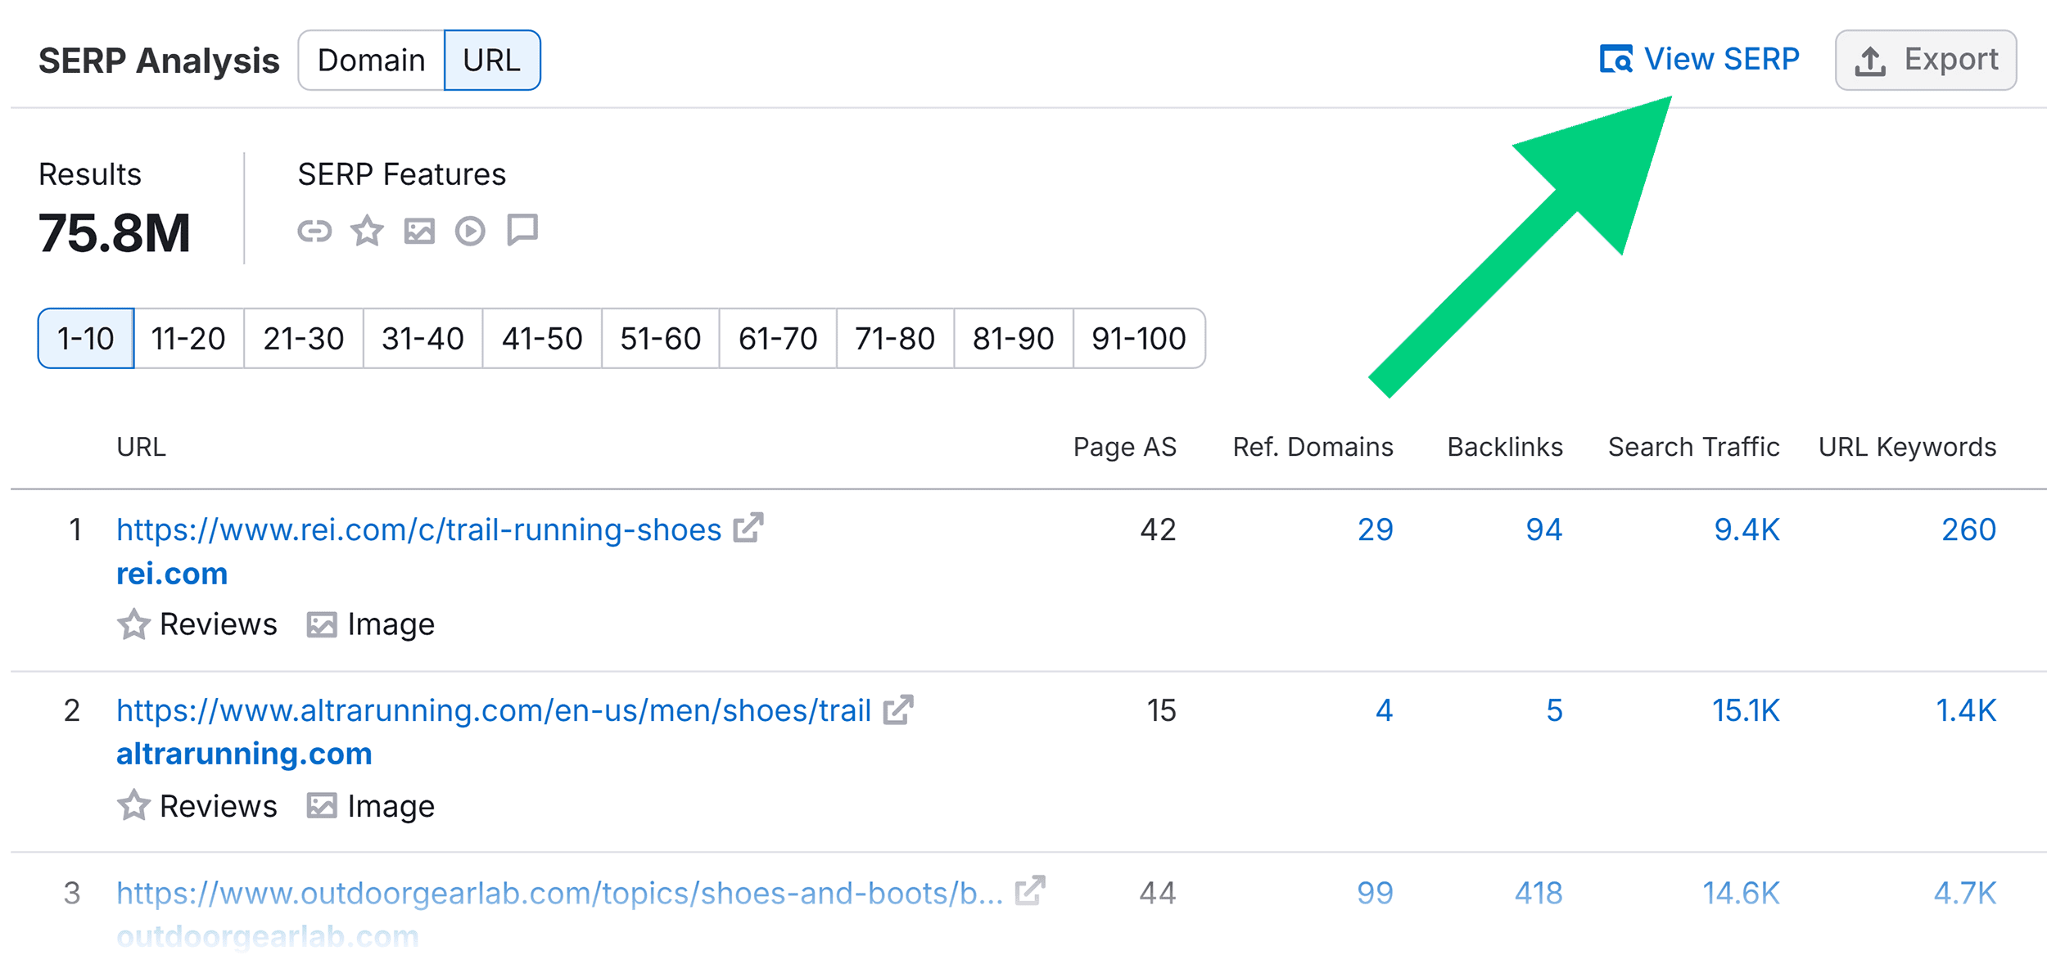Click the video play SERP feature icon
Image resolution: width=2047 pixels, height=955 pixels.
click(x=470, y=232)
